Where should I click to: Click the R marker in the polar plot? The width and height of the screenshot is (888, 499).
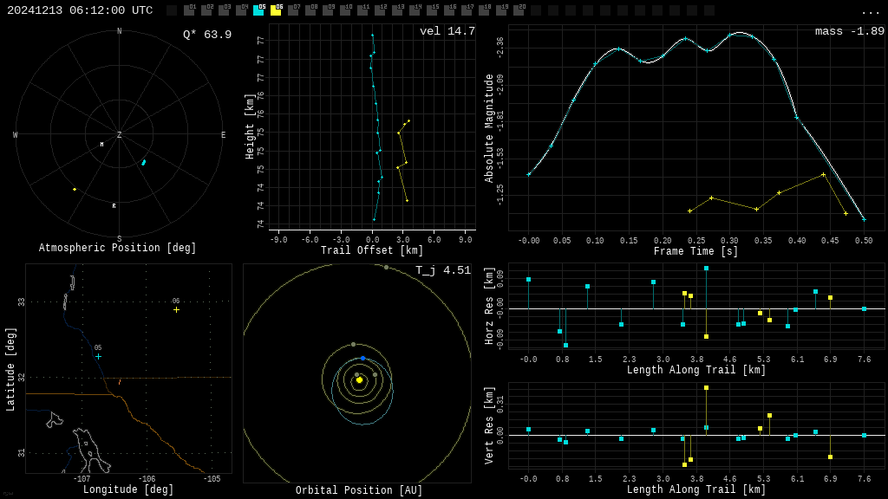pos(114,206)
